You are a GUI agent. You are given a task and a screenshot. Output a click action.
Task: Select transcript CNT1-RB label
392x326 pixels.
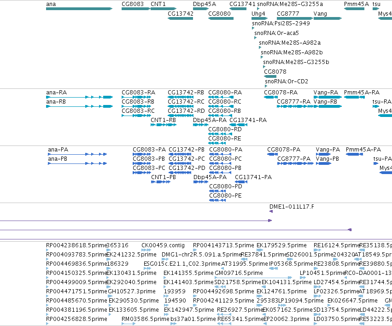click(x=163, y=120)
